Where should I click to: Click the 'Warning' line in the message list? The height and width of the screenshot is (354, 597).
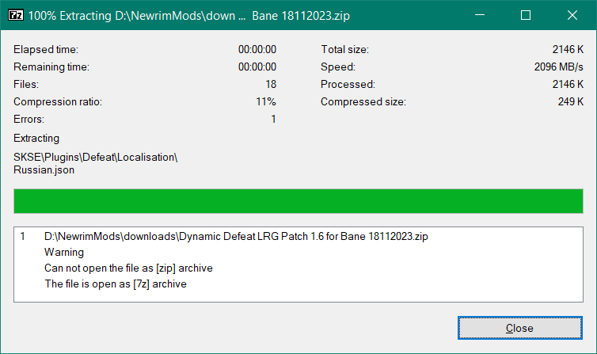(64, 253)
